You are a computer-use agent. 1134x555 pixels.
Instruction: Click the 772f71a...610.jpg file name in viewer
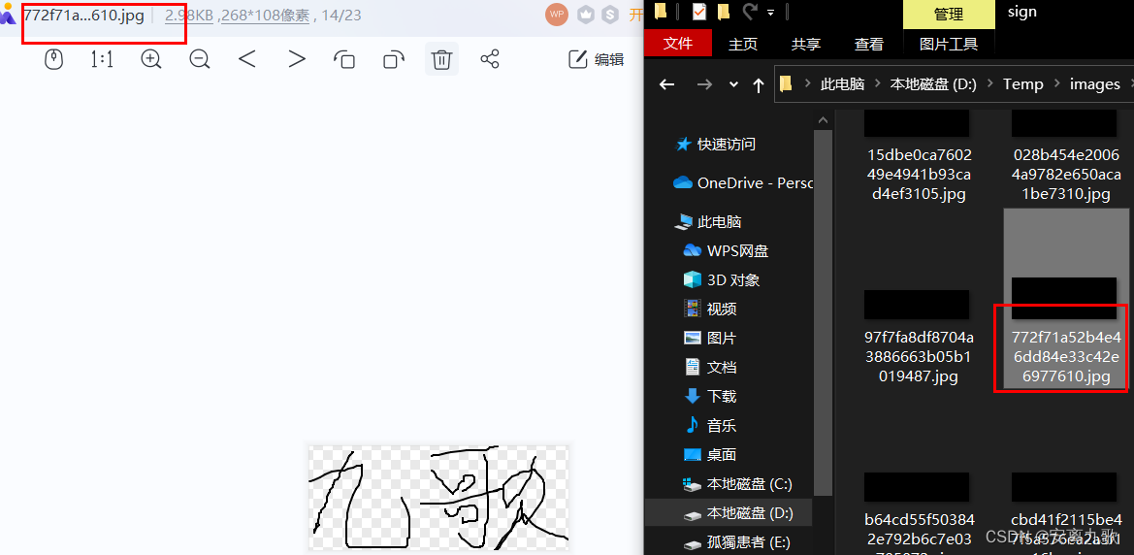pos(83,16)
